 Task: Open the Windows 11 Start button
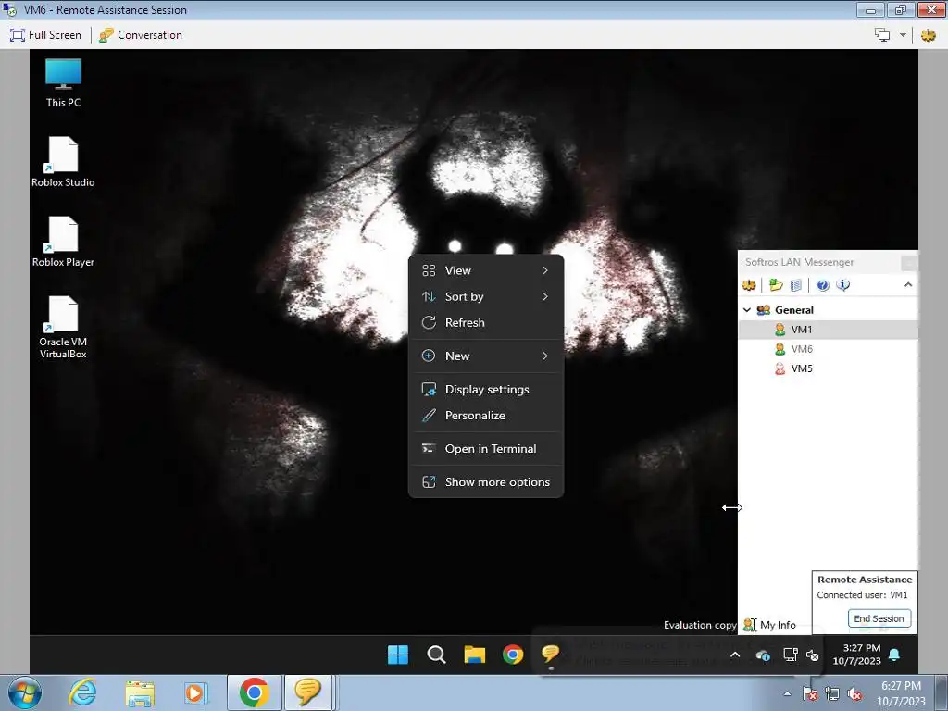coord(398,655)
